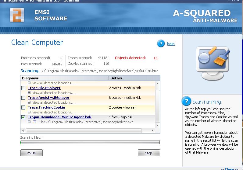Click the 'Scanning files...' status label
The image size is (243, 170).
[x=32, y=137]
